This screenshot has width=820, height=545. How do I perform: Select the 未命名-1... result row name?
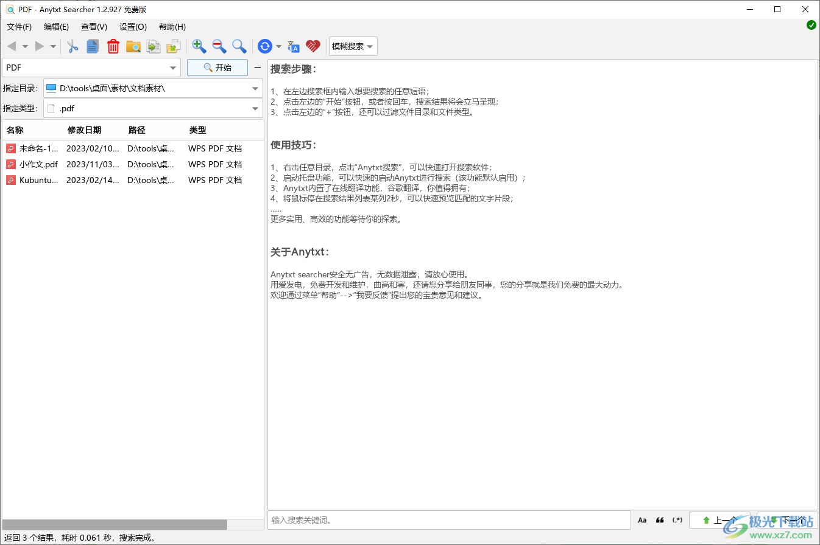(39, 148)
